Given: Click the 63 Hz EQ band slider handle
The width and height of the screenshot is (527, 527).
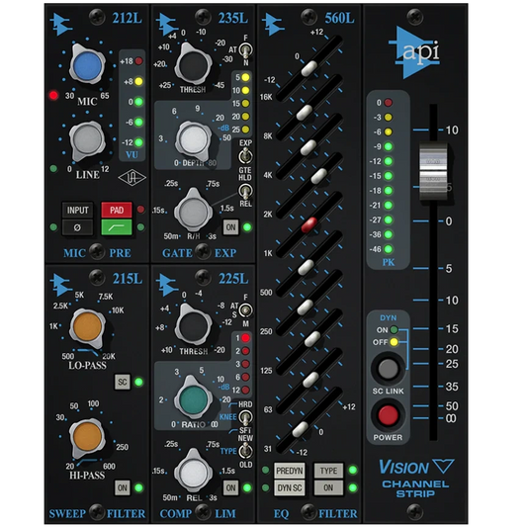Looking at the screenshot, I should (x=310, y=379).
